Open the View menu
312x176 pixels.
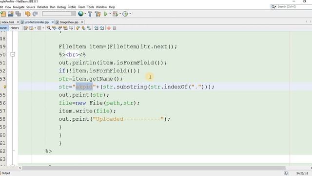pos(8,7)
